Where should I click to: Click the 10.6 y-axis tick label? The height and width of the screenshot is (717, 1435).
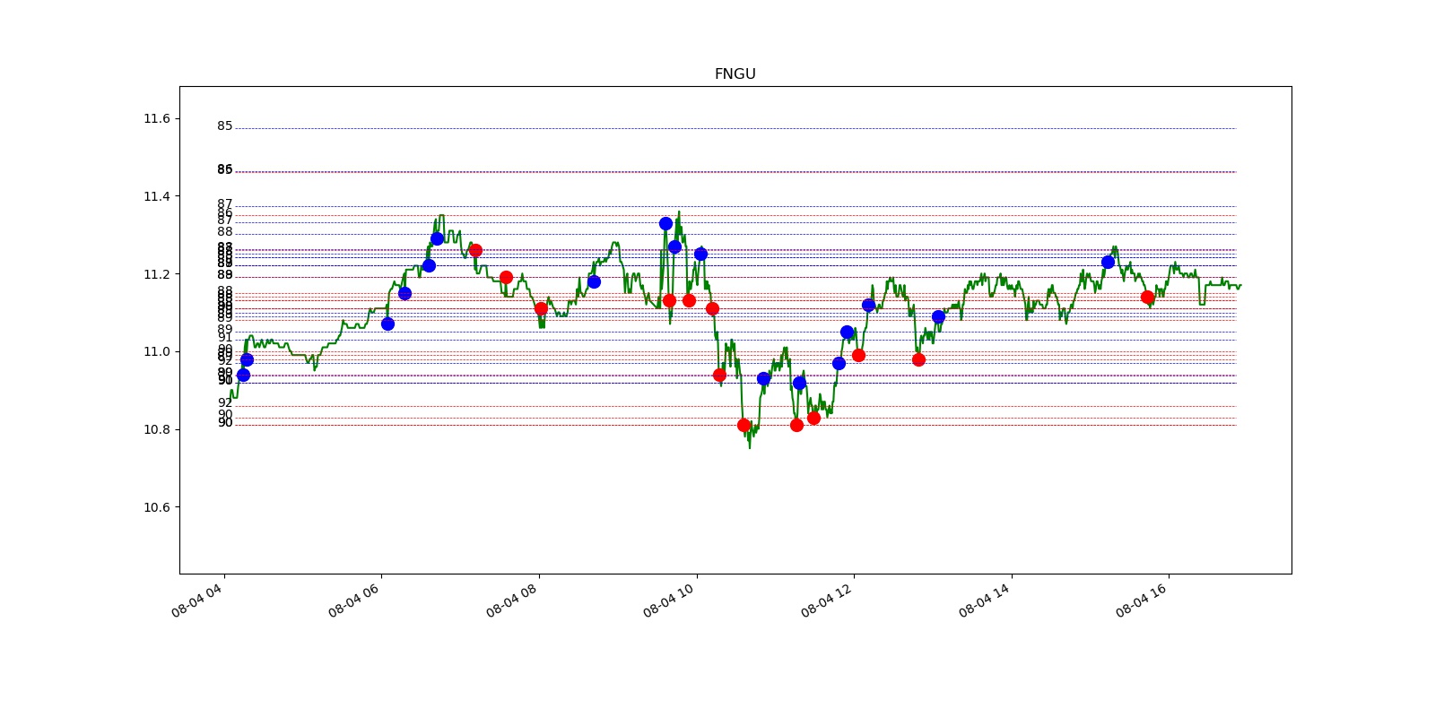(x=157, y=507)
